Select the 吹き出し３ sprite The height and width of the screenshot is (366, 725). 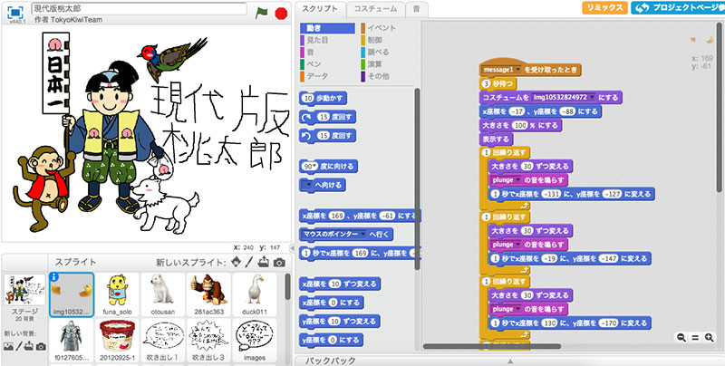(x=208, y=340)
